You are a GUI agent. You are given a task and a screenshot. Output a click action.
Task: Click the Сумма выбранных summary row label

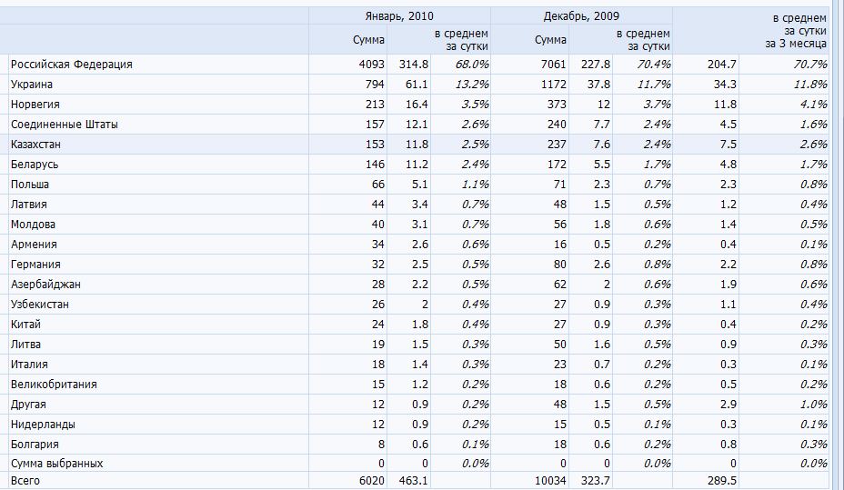coord(56,464)
